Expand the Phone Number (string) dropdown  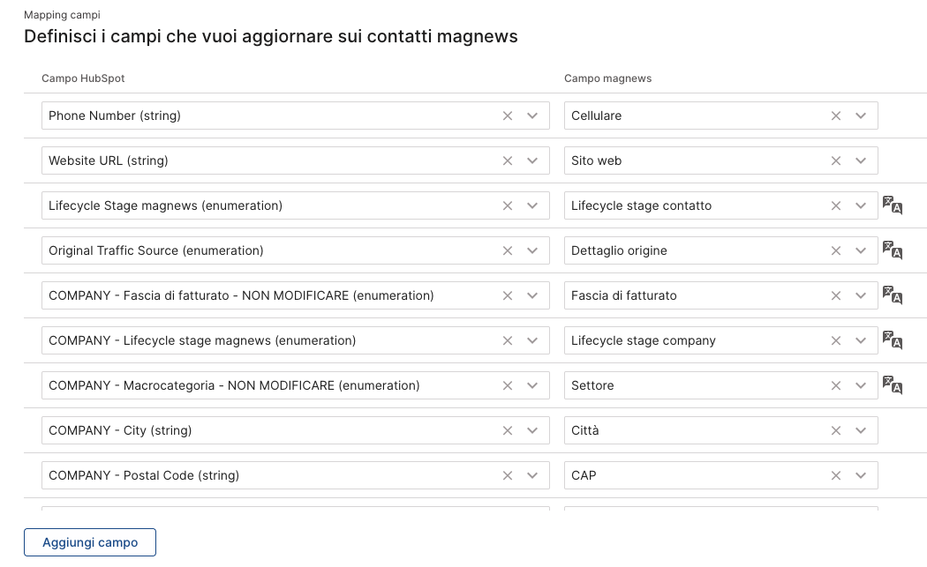532,116
